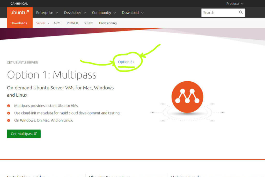Expand the Developer menu
The image size is (265, 177).
point(75,13)
